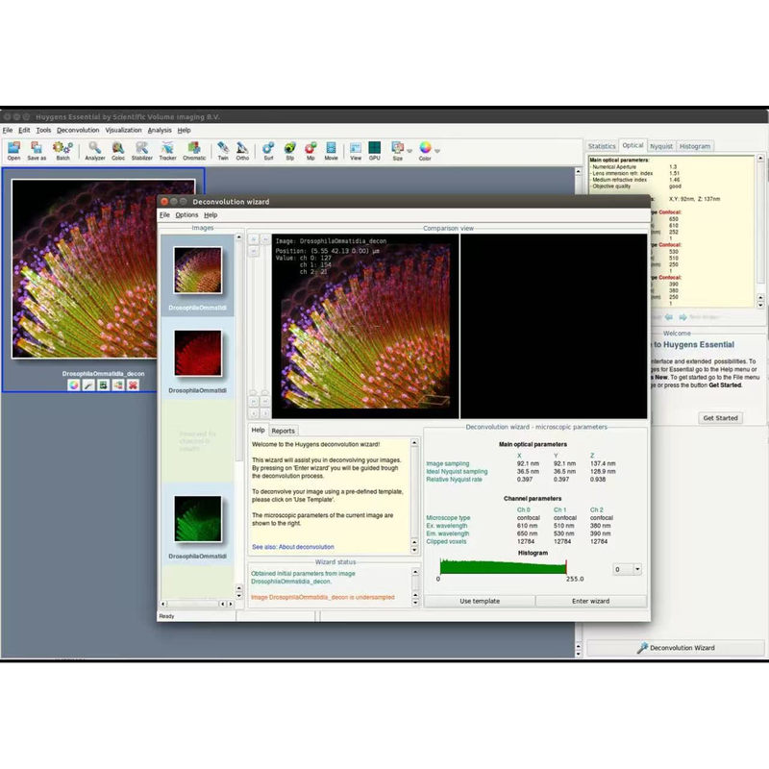Screen dimensions: 769x769
Task: Open the Edit menu
Action: 24,131
